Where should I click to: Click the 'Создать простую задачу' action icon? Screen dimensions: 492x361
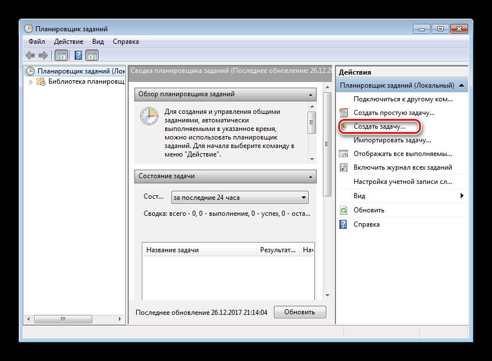click(x=343, y=113)
